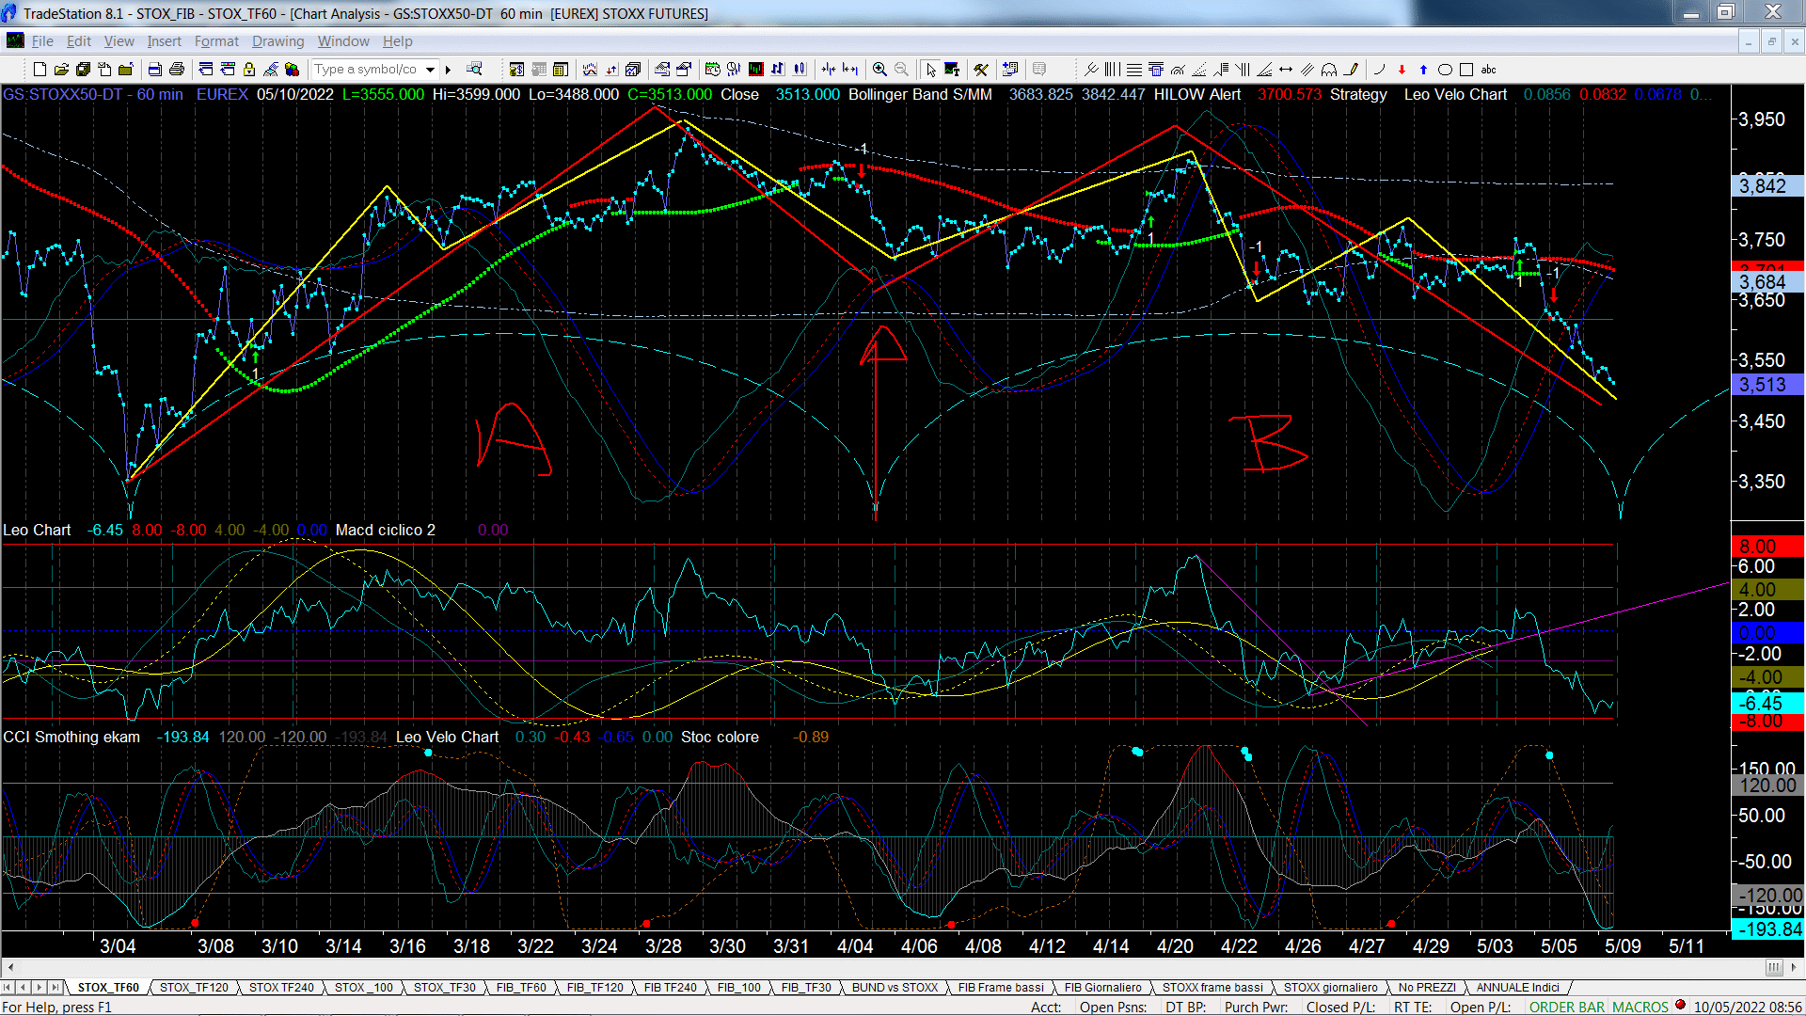This screenshot has width=1806, height=1016.
Task: Switch to the STOXX frame bassi tab
Action: click(x=1212, y=987)
